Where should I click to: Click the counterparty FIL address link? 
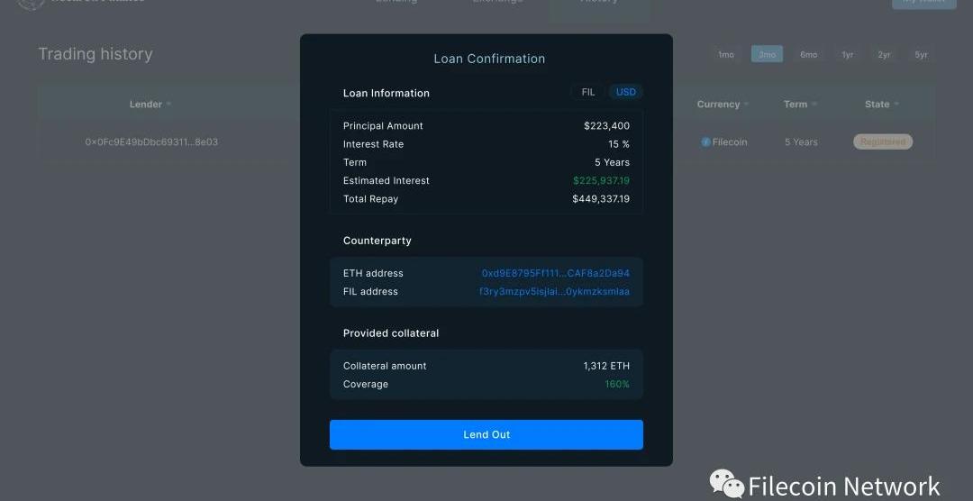coord(554,291)
